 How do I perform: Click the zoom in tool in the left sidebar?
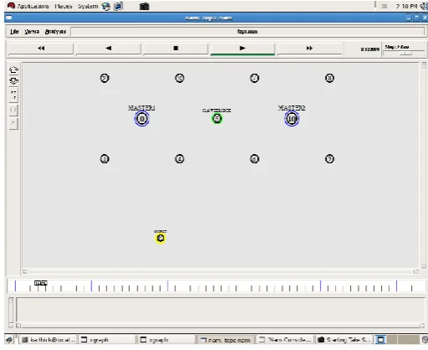[x=13, y=69]
